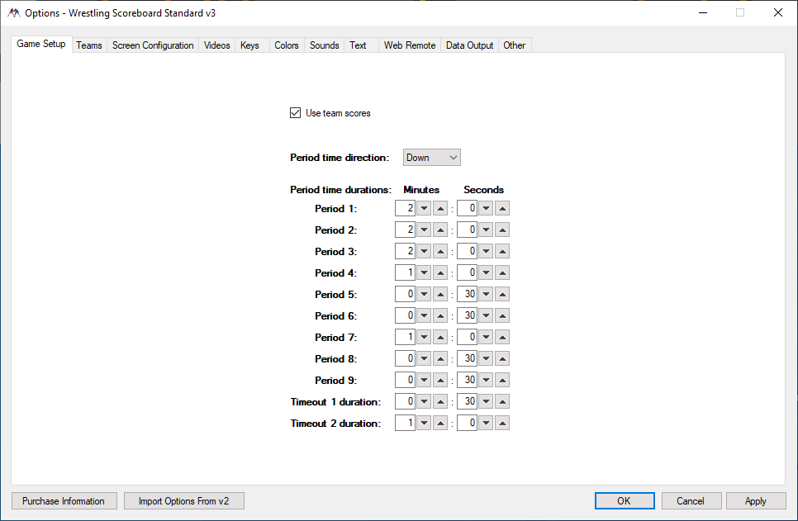Viewport: 798px width, 521px height.
Task: Decrease Period 9 seconds with down arrow
Action: [486, 381]
